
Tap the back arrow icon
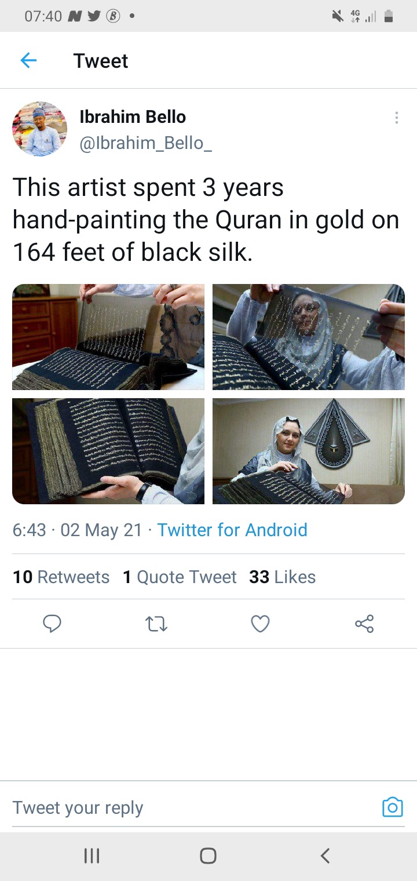[28, 60]
